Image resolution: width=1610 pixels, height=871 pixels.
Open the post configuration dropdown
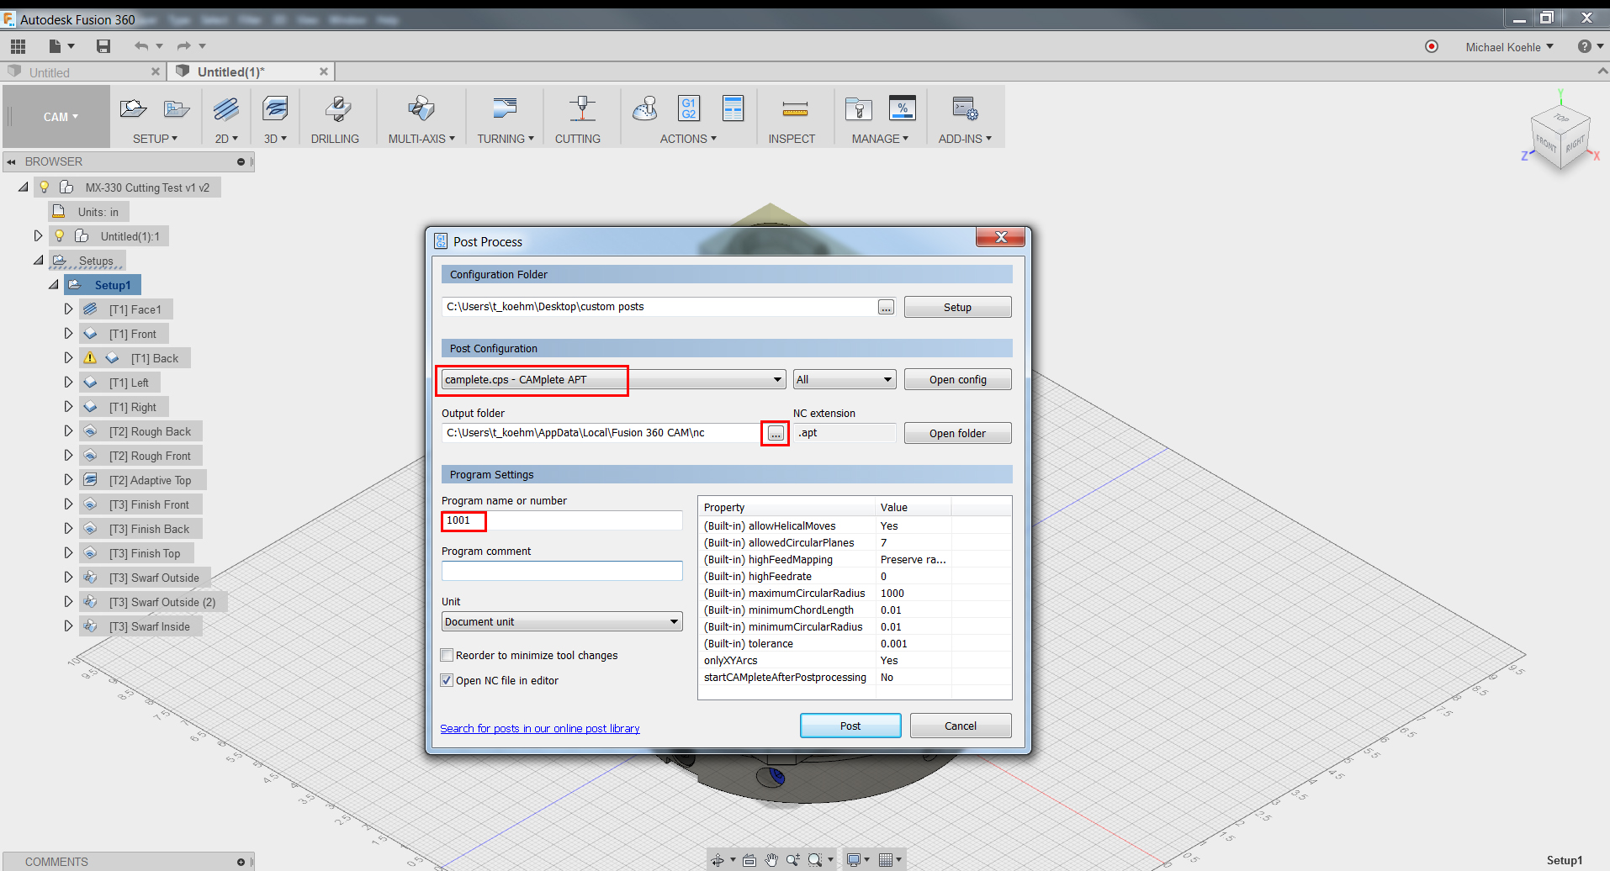click(x=614, y=380)
